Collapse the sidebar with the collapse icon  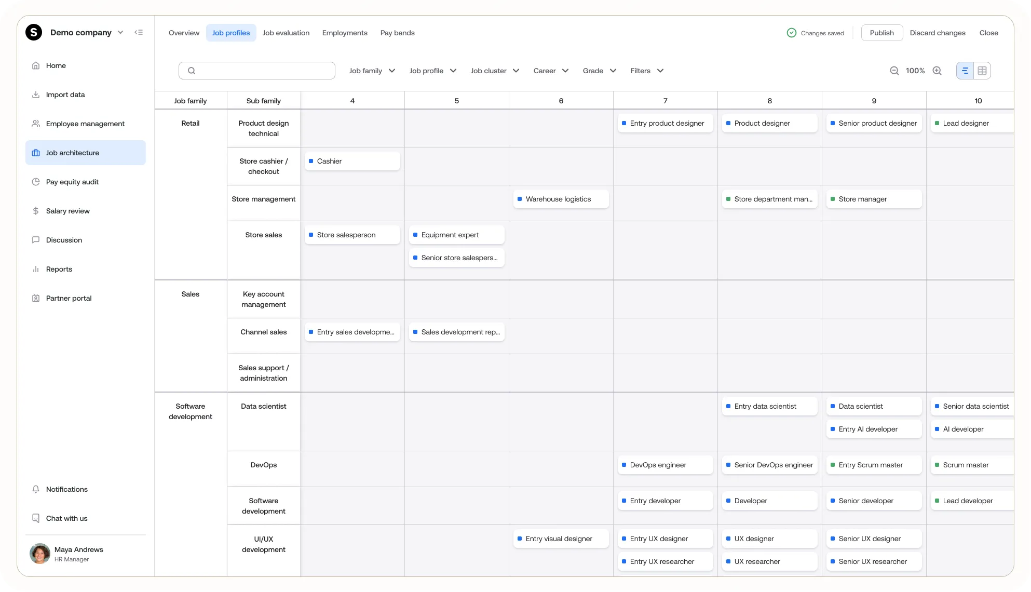(x=139, y=32)
